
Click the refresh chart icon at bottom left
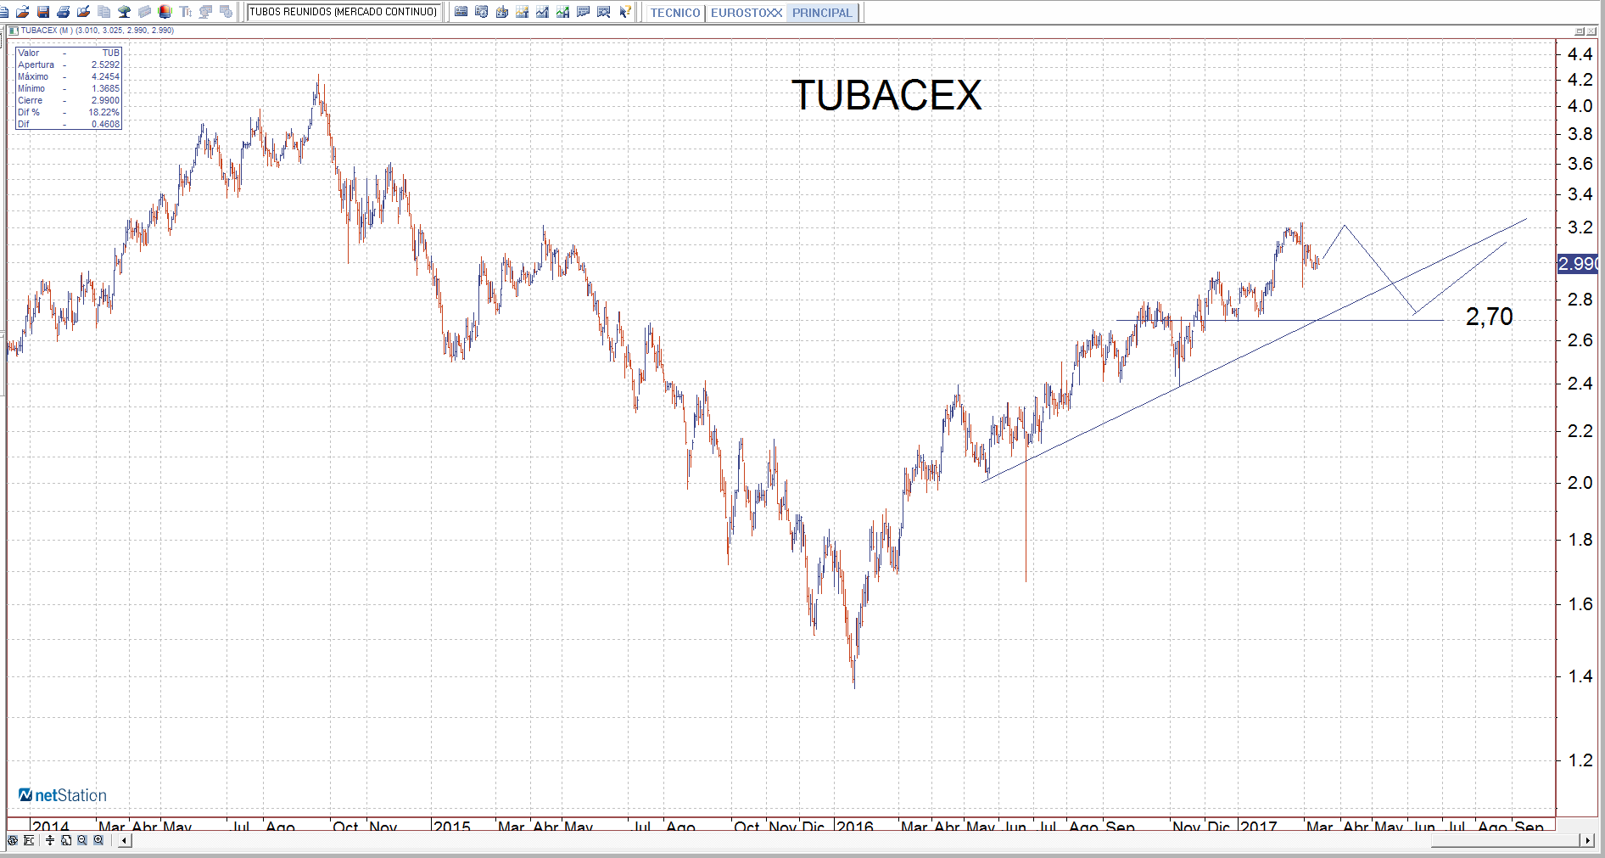pyautogui.click(x=13, y=840)
